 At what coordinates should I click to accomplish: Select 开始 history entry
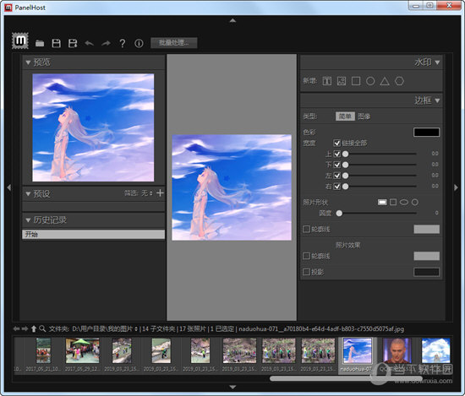tap(93, 234)
